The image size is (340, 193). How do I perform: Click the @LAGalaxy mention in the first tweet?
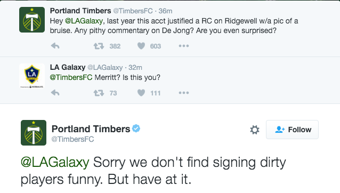(x=84, y=21)
